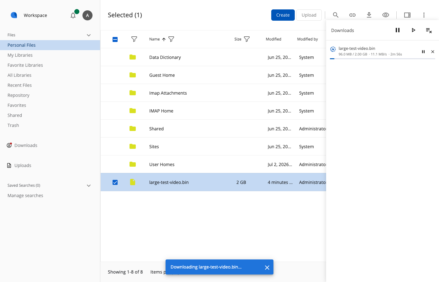The height and width of the screenshot is (282, 439).
Task: Dismiss the Downloading snackbar notification
Action: [267, 267]
